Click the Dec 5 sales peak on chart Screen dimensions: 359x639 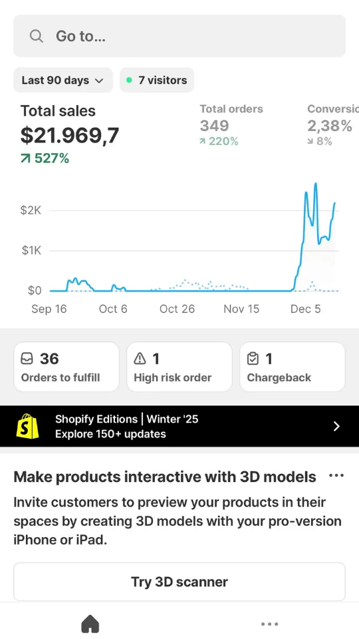[315, 184]
